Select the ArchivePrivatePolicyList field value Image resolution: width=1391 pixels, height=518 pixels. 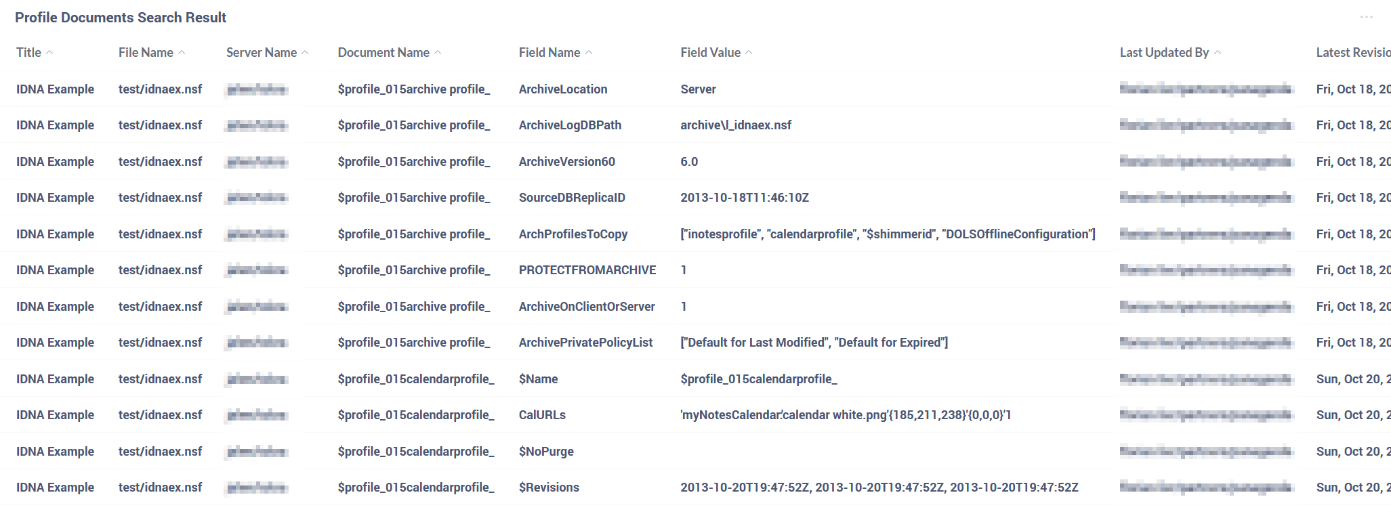(814, 343)
